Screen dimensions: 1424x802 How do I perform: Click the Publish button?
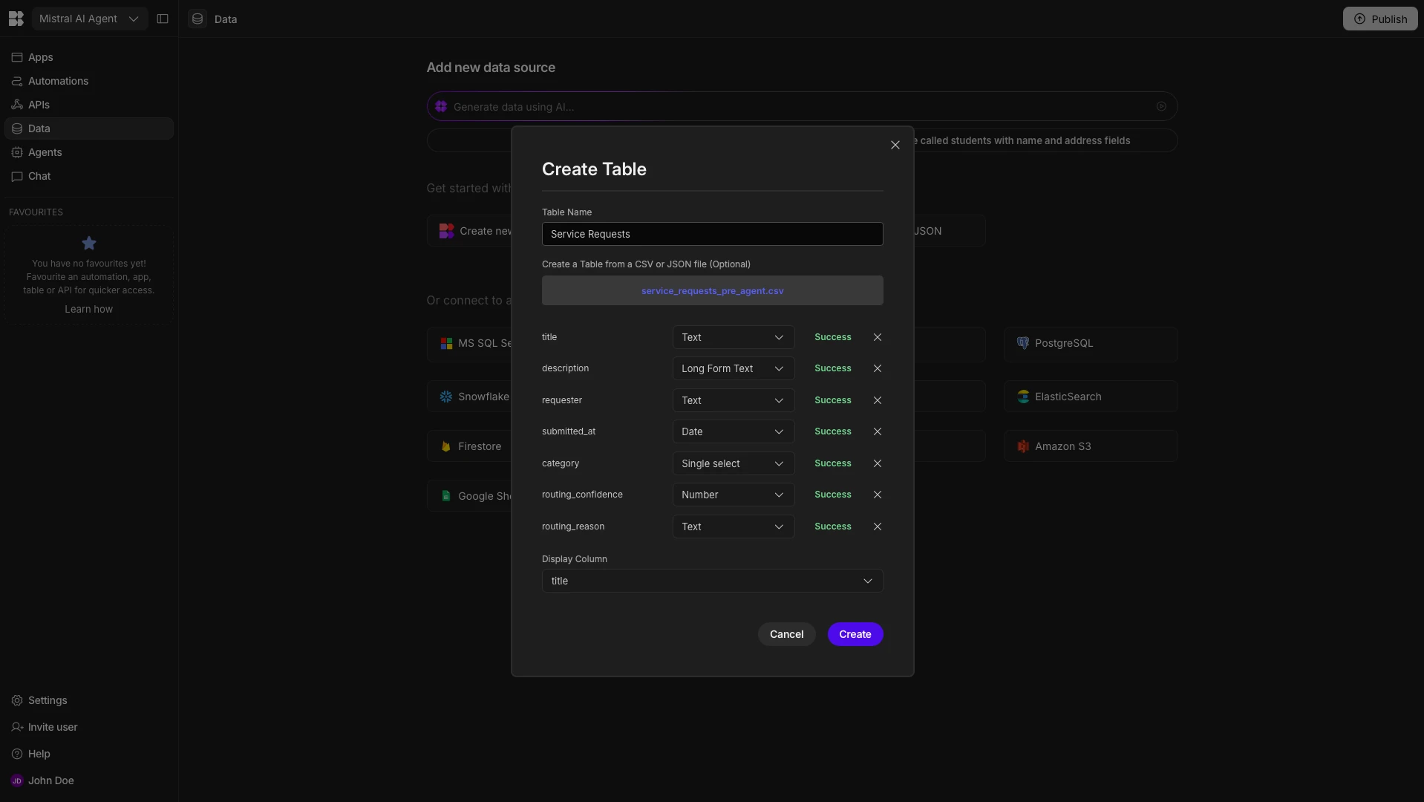pyautogui.click(x=1380, y=19)
